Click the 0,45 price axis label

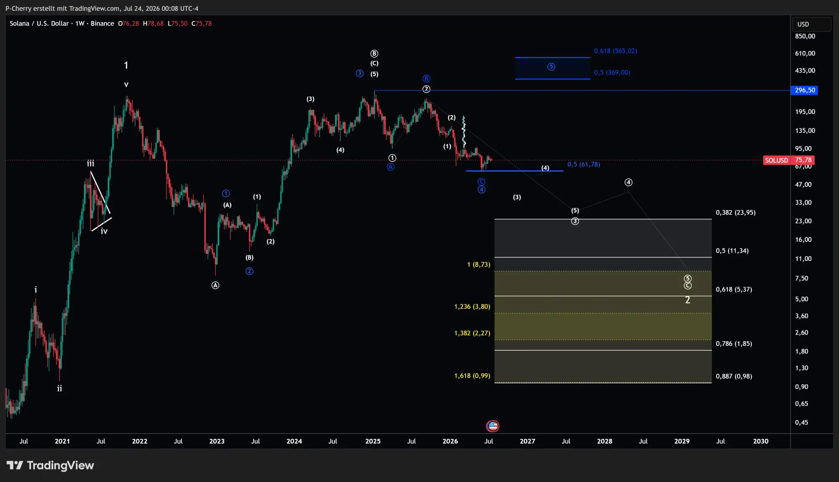point(801,422)
